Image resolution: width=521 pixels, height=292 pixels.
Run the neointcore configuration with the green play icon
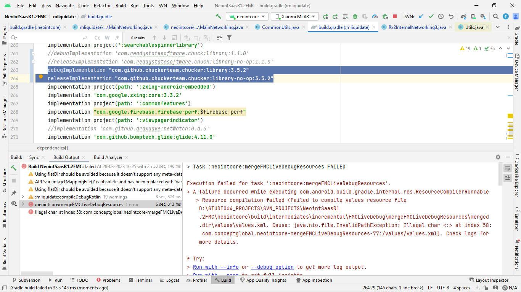pos(325,17)
